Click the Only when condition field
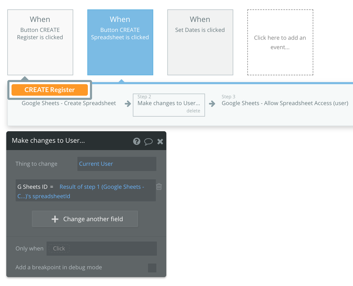The height and width of the screenshot is (286, 353). [x=102, y=249]
